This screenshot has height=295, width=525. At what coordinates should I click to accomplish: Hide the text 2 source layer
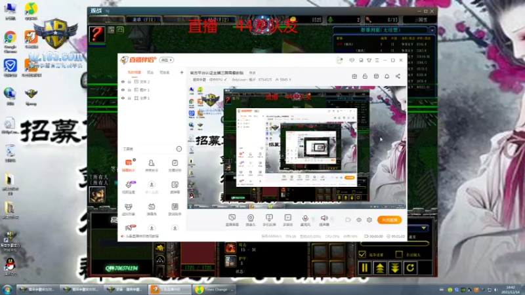(123, 81)
